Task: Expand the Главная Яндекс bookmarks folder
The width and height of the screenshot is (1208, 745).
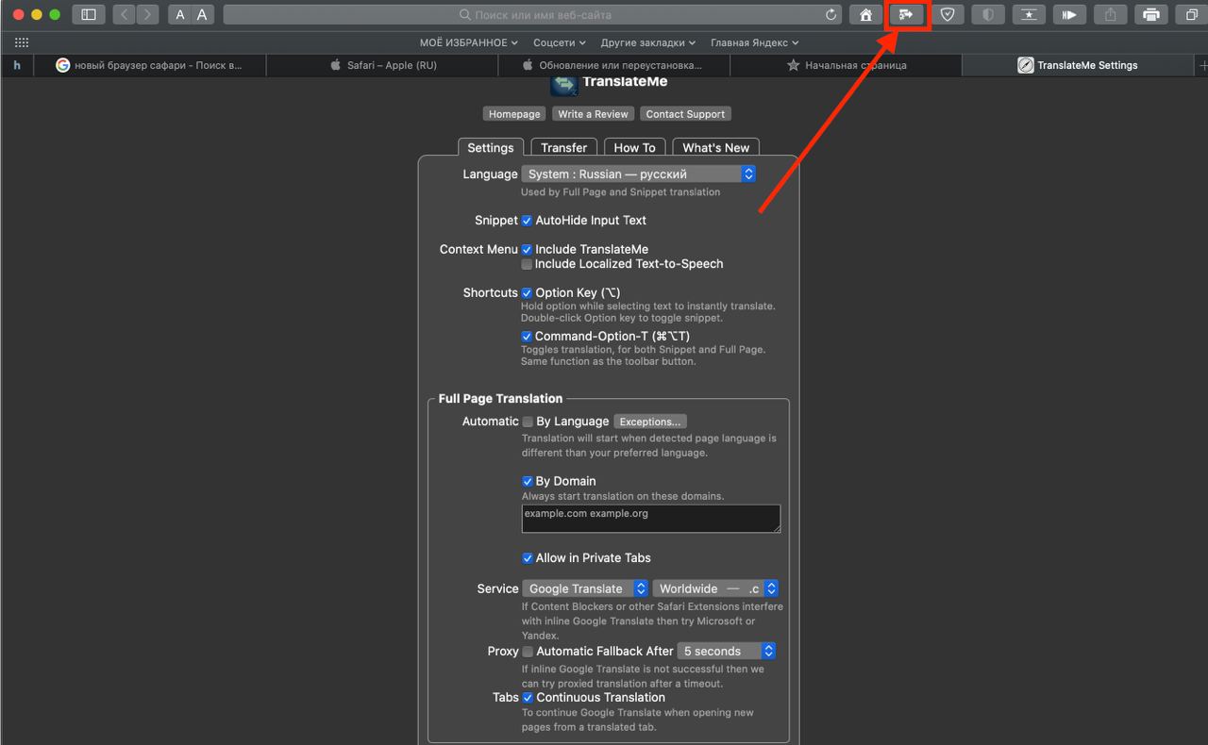Action: [755, 42]
